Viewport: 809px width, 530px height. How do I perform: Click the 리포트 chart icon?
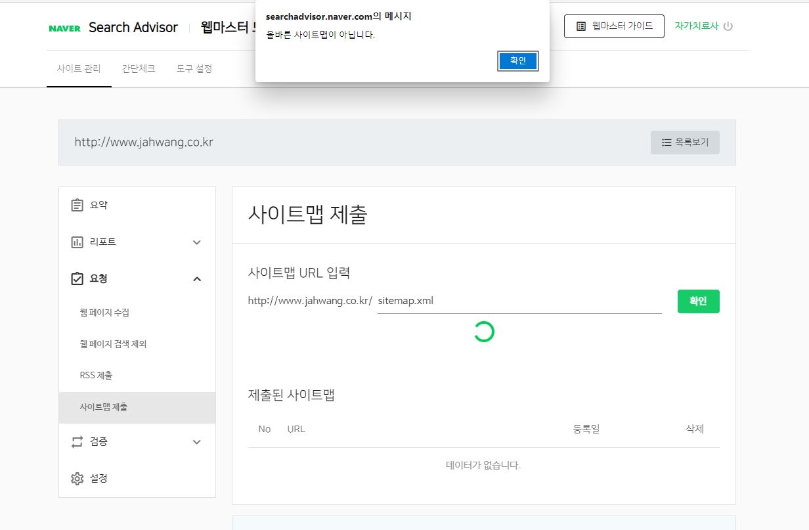pos(77,242)
